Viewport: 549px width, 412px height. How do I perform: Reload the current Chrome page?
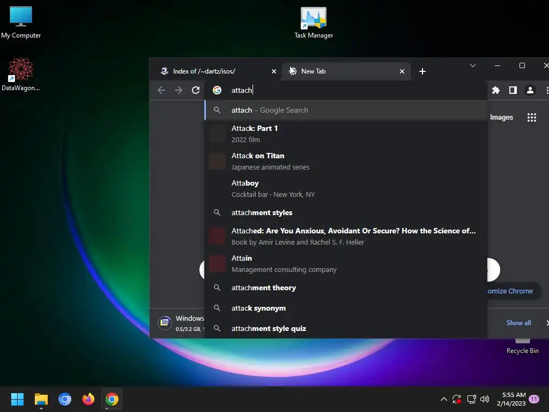(196, 90)
